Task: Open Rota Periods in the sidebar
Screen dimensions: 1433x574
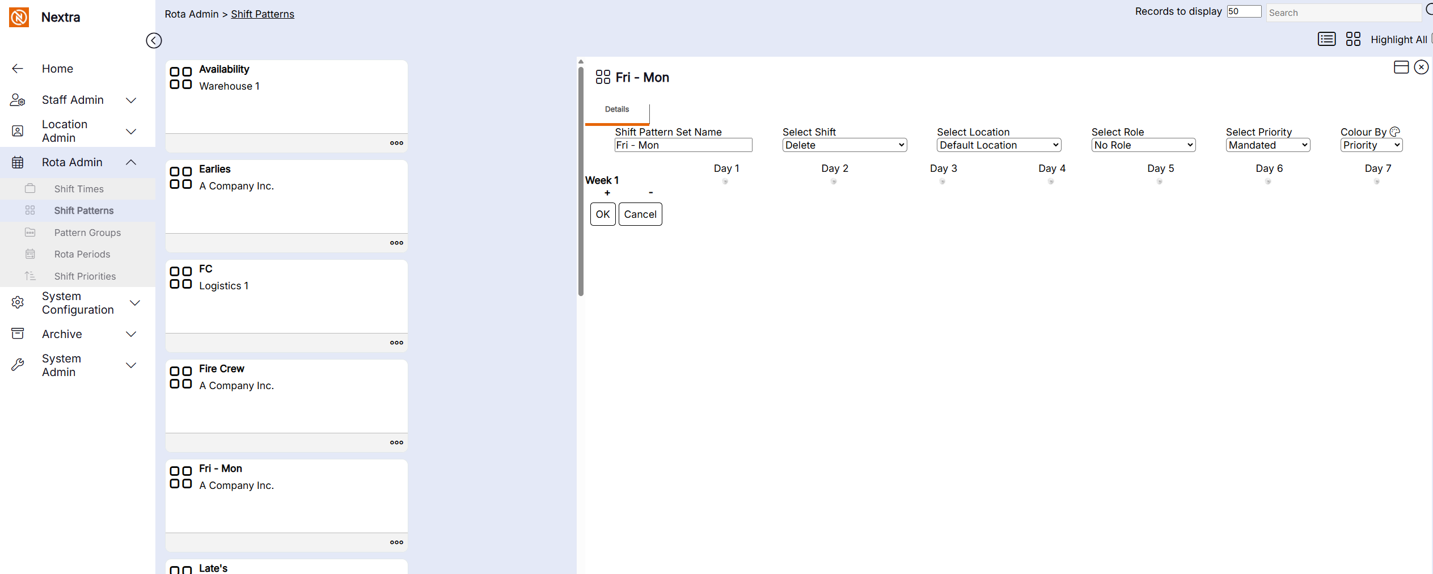Action: [78, 254]
